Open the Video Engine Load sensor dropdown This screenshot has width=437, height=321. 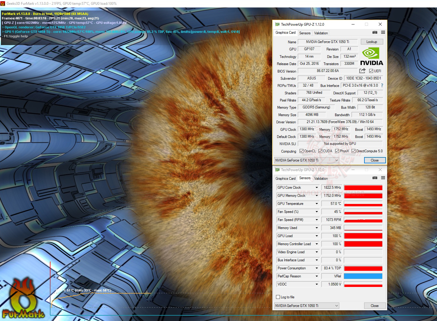317,252
